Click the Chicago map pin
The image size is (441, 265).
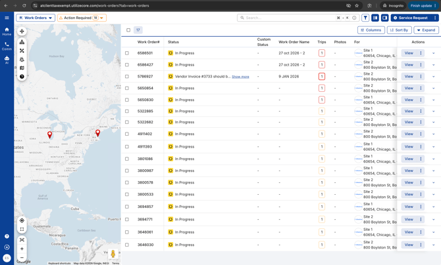49,134
